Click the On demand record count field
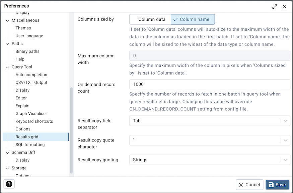 (x=210, y=84)
